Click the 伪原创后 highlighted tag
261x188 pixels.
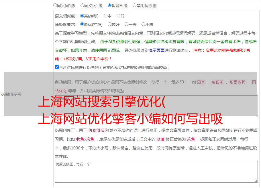click(96, 130)
